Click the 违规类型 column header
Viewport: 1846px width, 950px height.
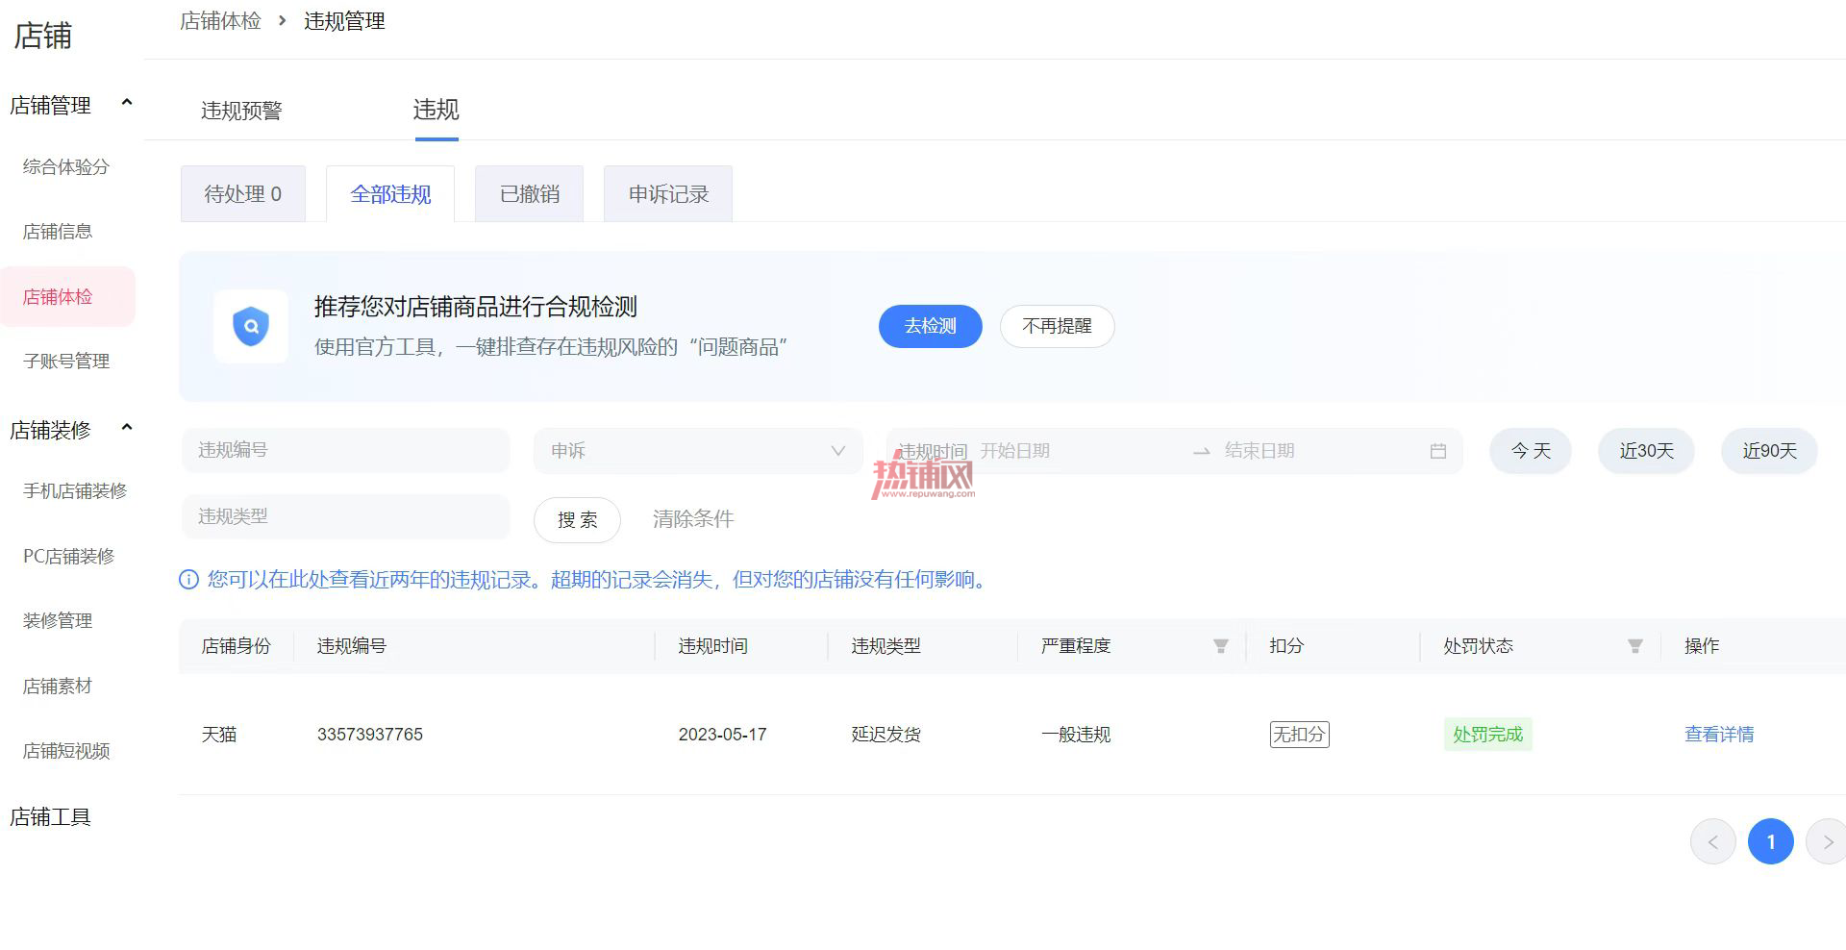pos(886,646)
